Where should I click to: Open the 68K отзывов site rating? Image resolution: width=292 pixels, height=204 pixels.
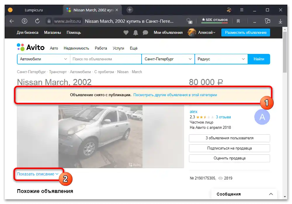click(x=215, y=20)
